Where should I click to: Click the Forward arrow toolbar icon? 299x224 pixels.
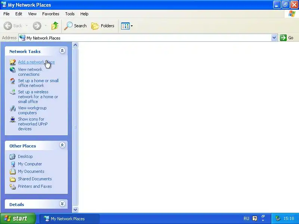(37, 26)
